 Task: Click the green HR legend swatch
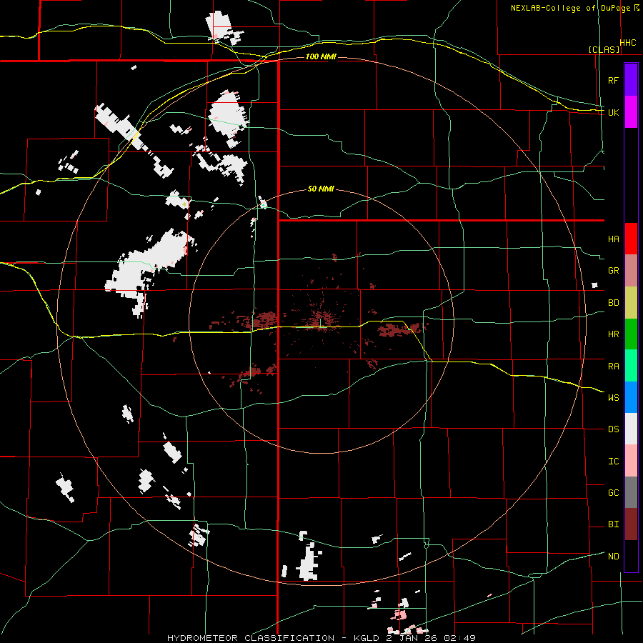(x=631, y=334)
